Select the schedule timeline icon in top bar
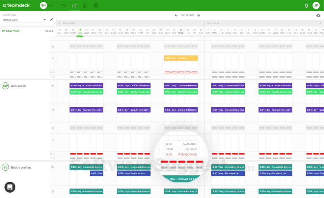The width and height of the screenshot is (324, 198). click(74, 6)
